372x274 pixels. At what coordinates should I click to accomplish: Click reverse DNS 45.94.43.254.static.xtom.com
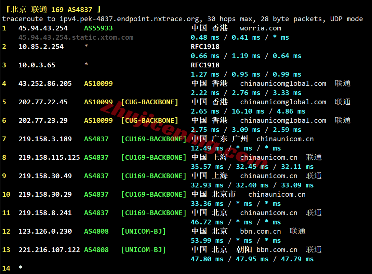(x=76, y=38)
